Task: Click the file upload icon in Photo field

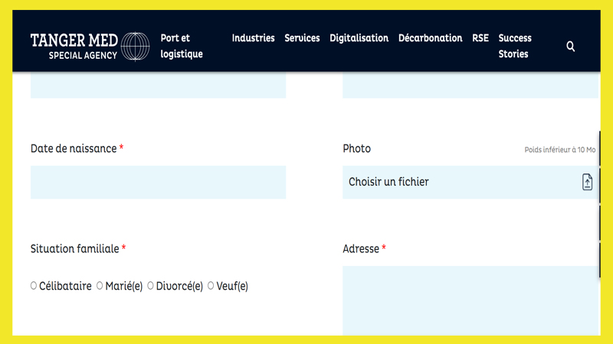Action: pos(587,182)
